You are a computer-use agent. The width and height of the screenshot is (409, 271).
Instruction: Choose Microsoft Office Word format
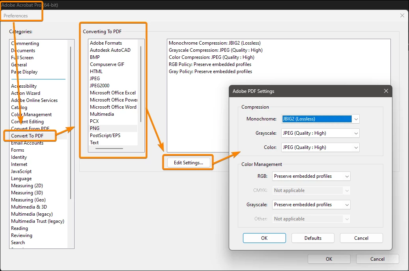pyautogui.click(x=113, y=107)
